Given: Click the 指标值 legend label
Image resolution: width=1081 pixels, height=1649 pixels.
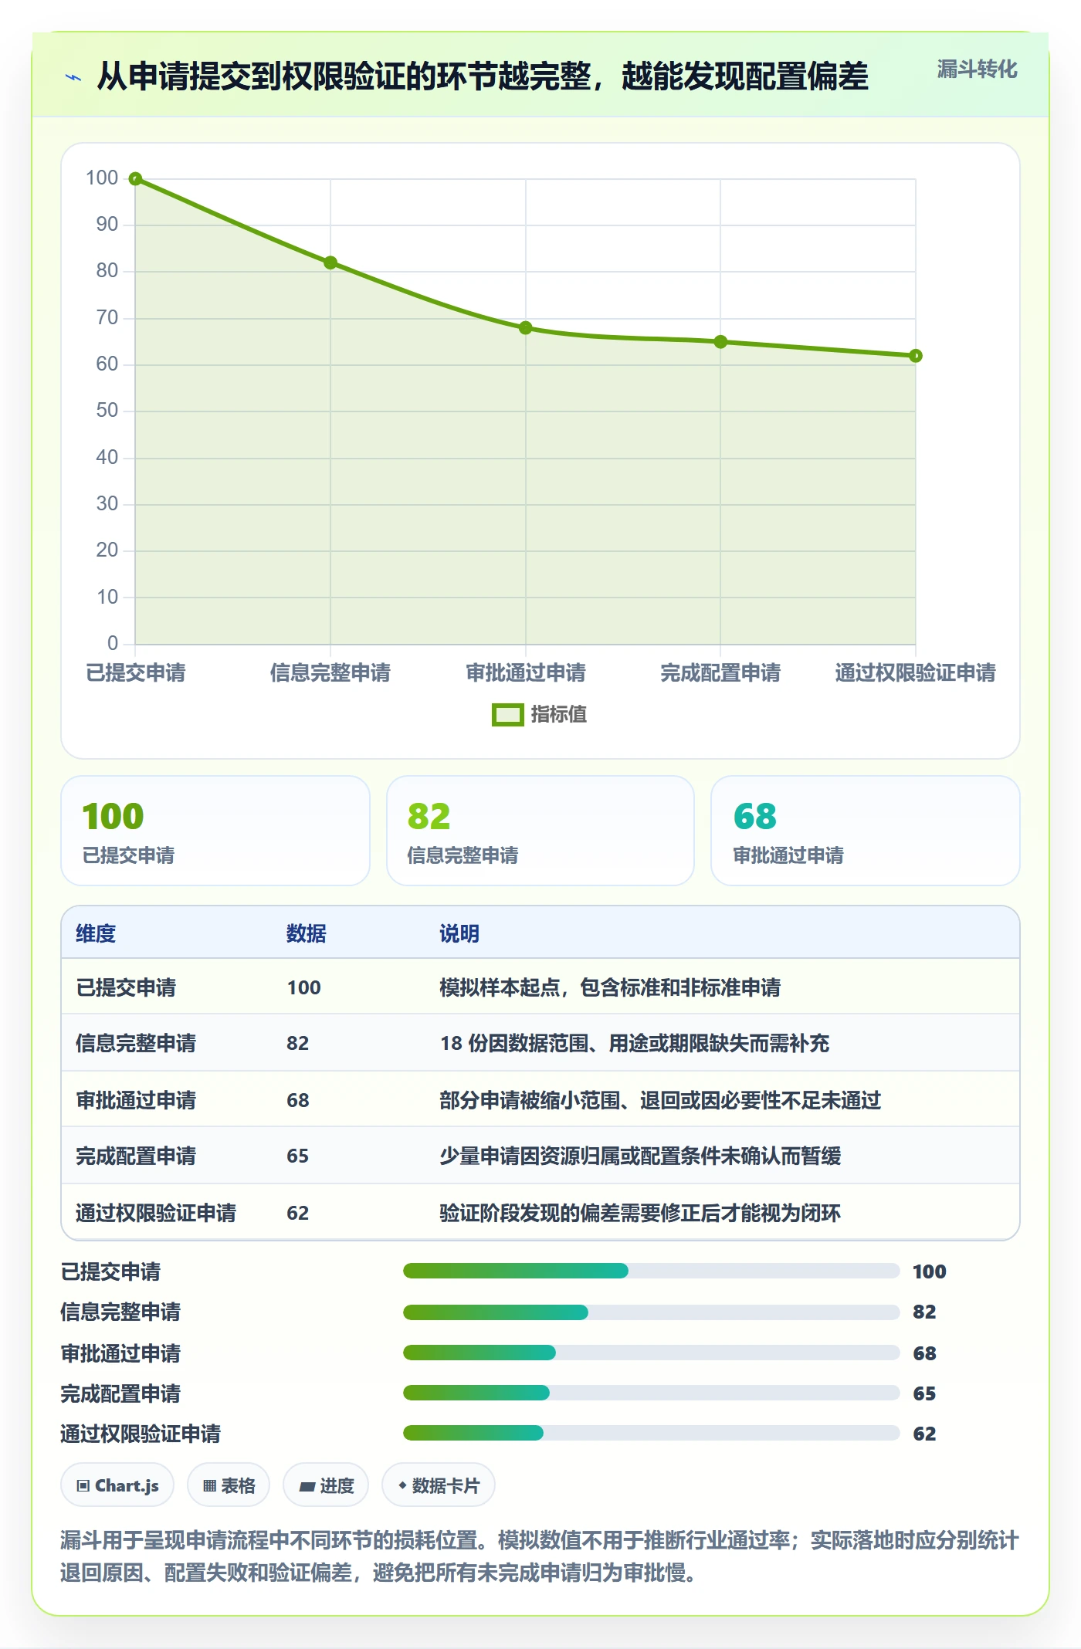Looking at the screenshot, I should [559, 715].
